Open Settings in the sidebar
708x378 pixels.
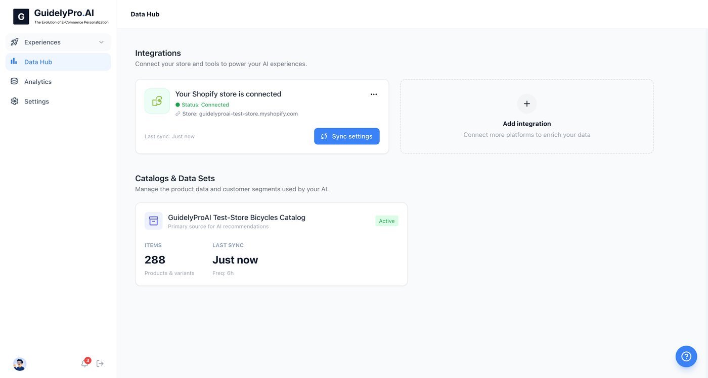coord(58,101)
